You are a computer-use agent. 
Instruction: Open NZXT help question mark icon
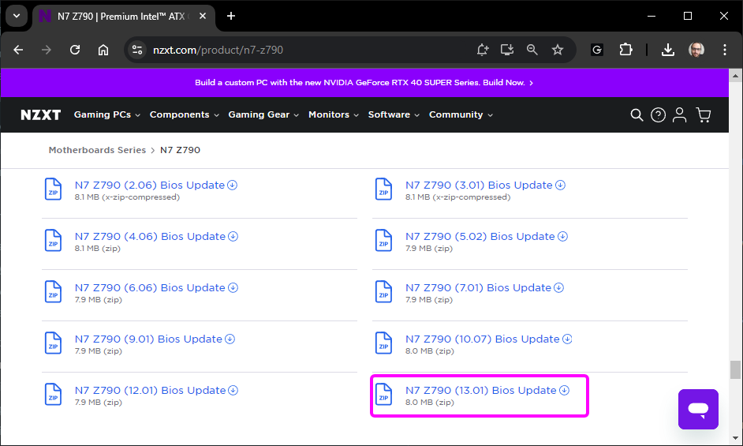[658, 114]
